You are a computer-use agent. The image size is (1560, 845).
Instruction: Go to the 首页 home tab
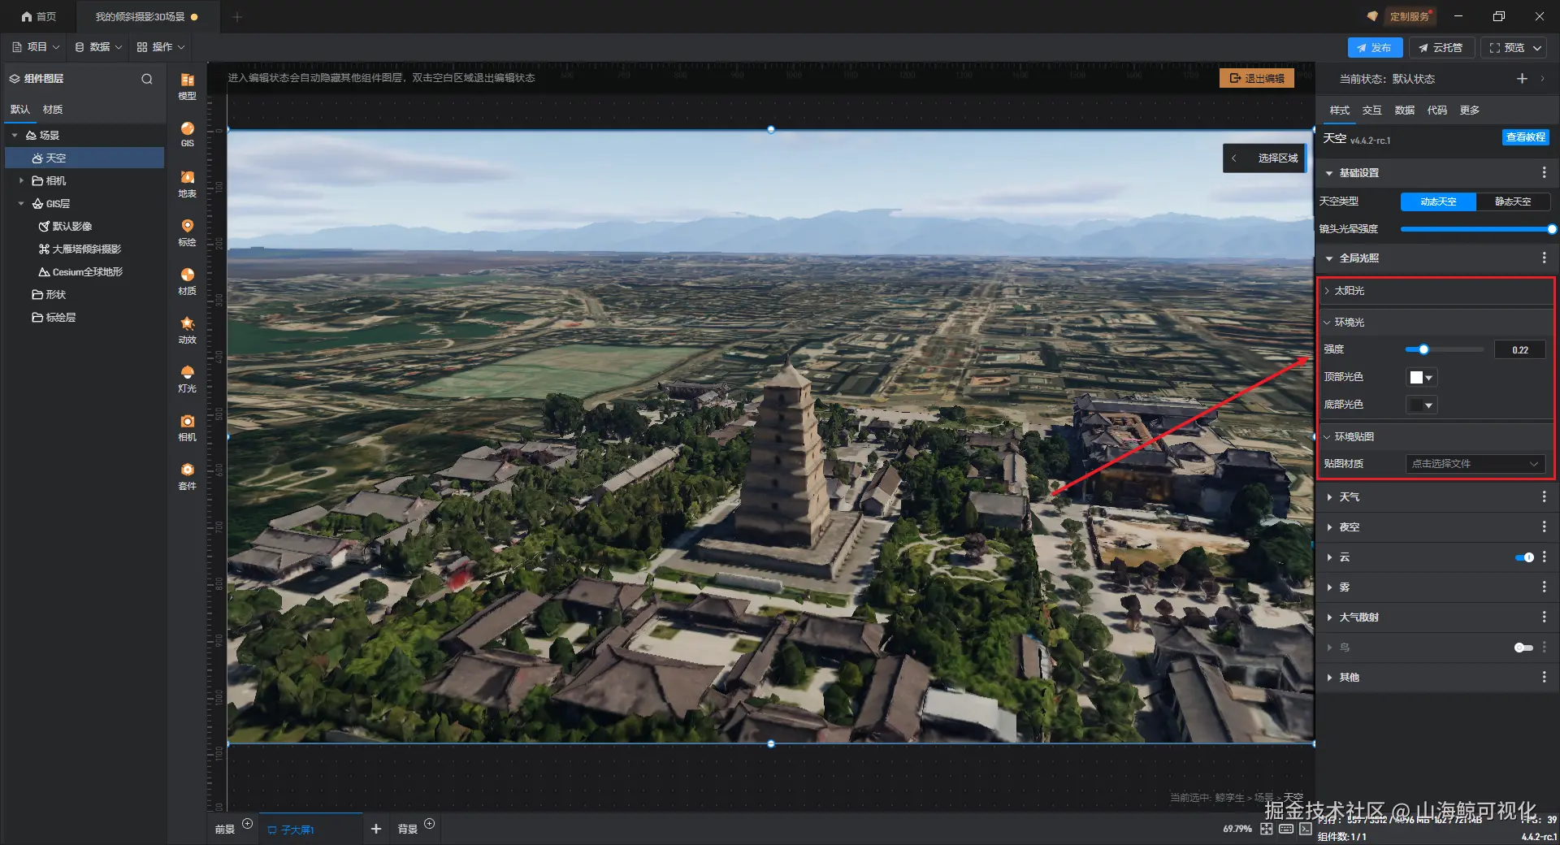pos(39,16)
